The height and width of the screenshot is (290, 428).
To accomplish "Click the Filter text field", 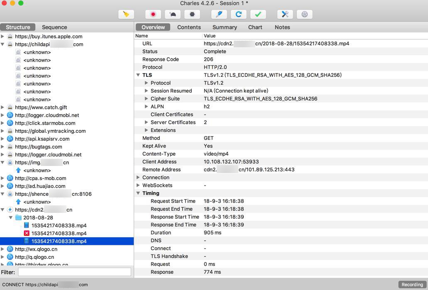I will [x=74, y=272].
